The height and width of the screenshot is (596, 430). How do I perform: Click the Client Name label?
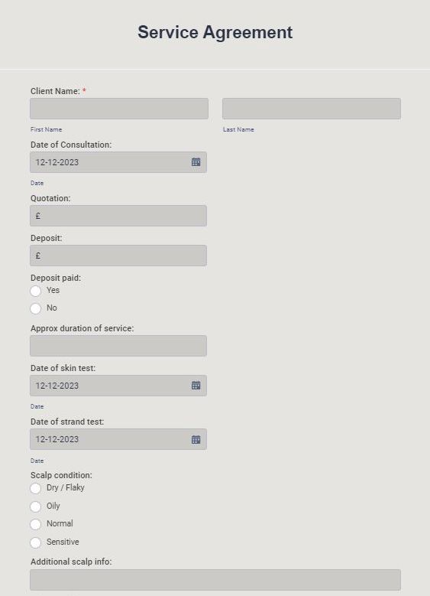click(55, 91)
